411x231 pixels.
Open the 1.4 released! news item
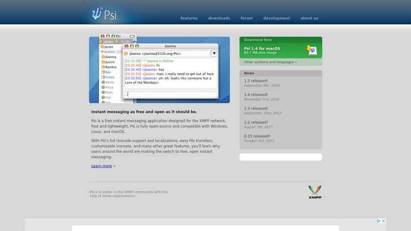click(256, 94)
